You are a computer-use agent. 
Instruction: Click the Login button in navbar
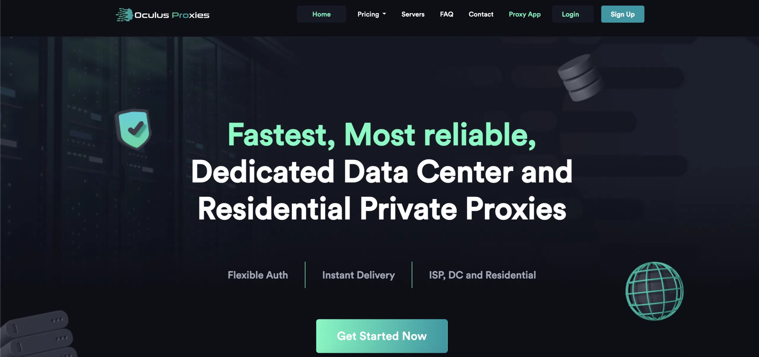[570, 14]
